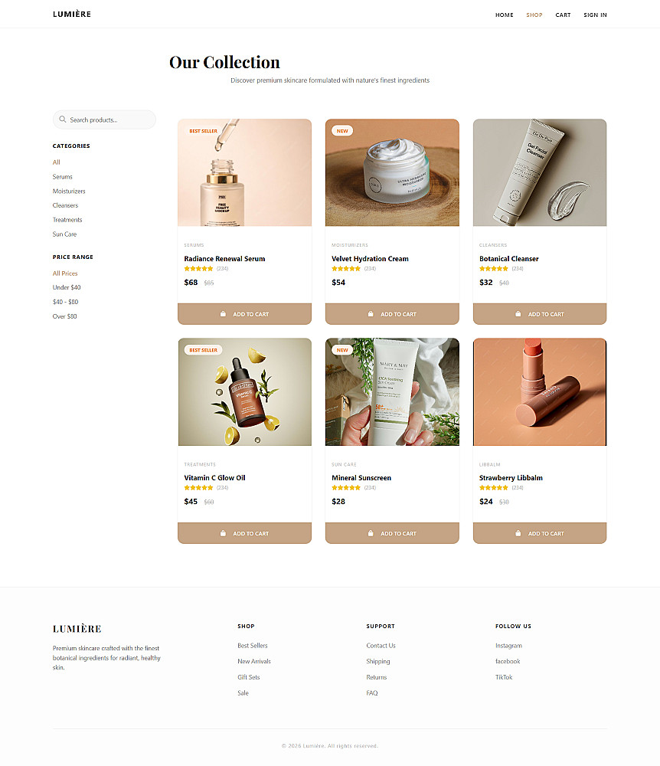The width and height of the screenshot is (660, 766).
Task: Click bag icon on Radiance Renewal Serum button
Action: pyautogui.click(x=223, y=314)
